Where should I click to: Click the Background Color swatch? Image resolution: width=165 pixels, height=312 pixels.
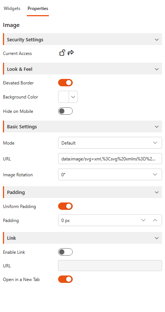coord(64,97)
